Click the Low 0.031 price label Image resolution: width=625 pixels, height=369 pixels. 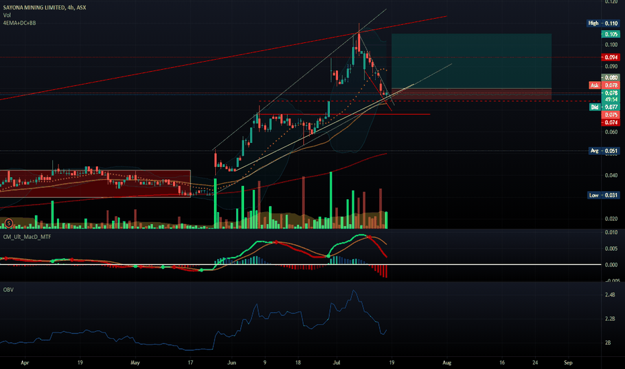click(x=604, y=195)
